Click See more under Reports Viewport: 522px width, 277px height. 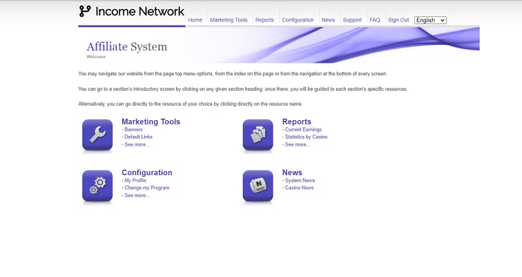[x=298, y=144]
